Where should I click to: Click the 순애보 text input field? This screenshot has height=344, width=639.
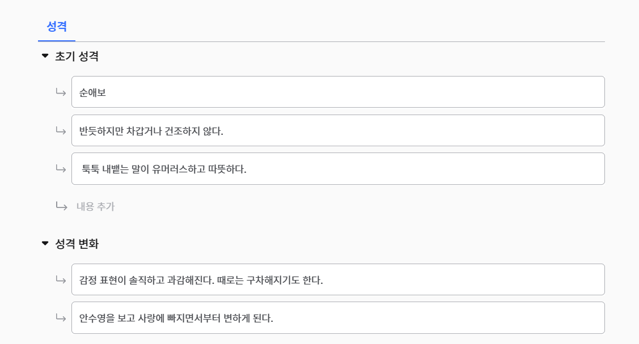click(338, 92)
